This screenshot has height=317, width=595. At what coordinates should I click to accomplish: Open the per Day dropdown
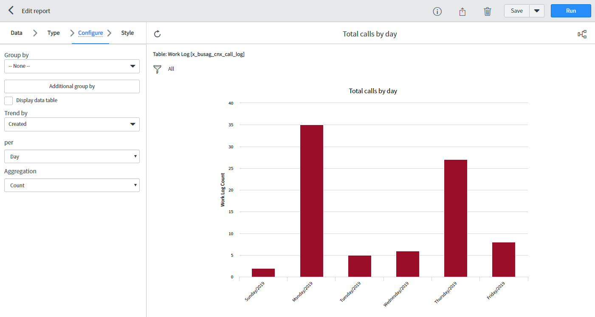pos(72,156)
